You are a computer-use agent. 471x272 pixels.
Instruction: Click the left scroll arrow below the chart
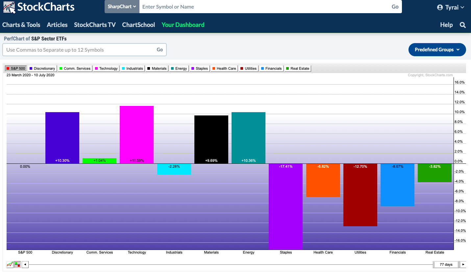click(25, 264)
